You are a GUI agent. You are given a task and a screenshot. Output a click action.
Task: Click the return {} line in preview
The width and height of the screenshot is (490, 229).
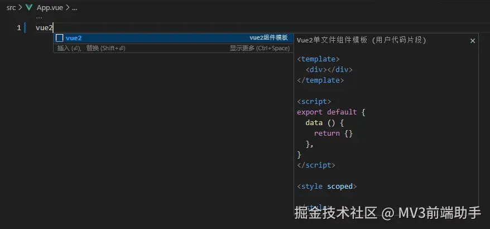[x=333, y=133]
